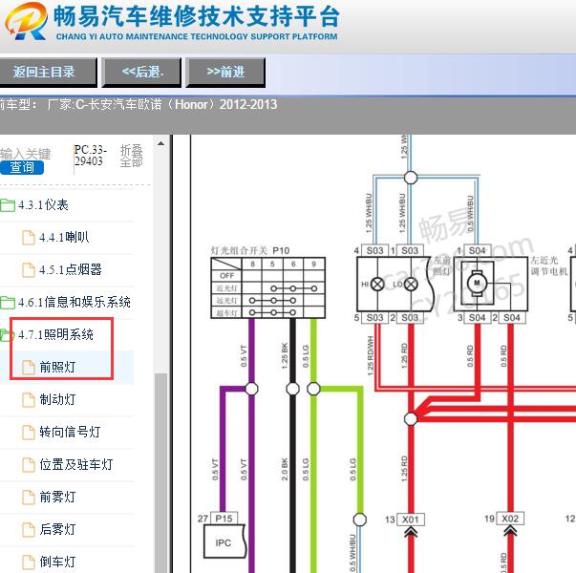Open 转向信号灯 diagram entry
The width and height of the screenshot is (576, 573).
coord(70,432)
